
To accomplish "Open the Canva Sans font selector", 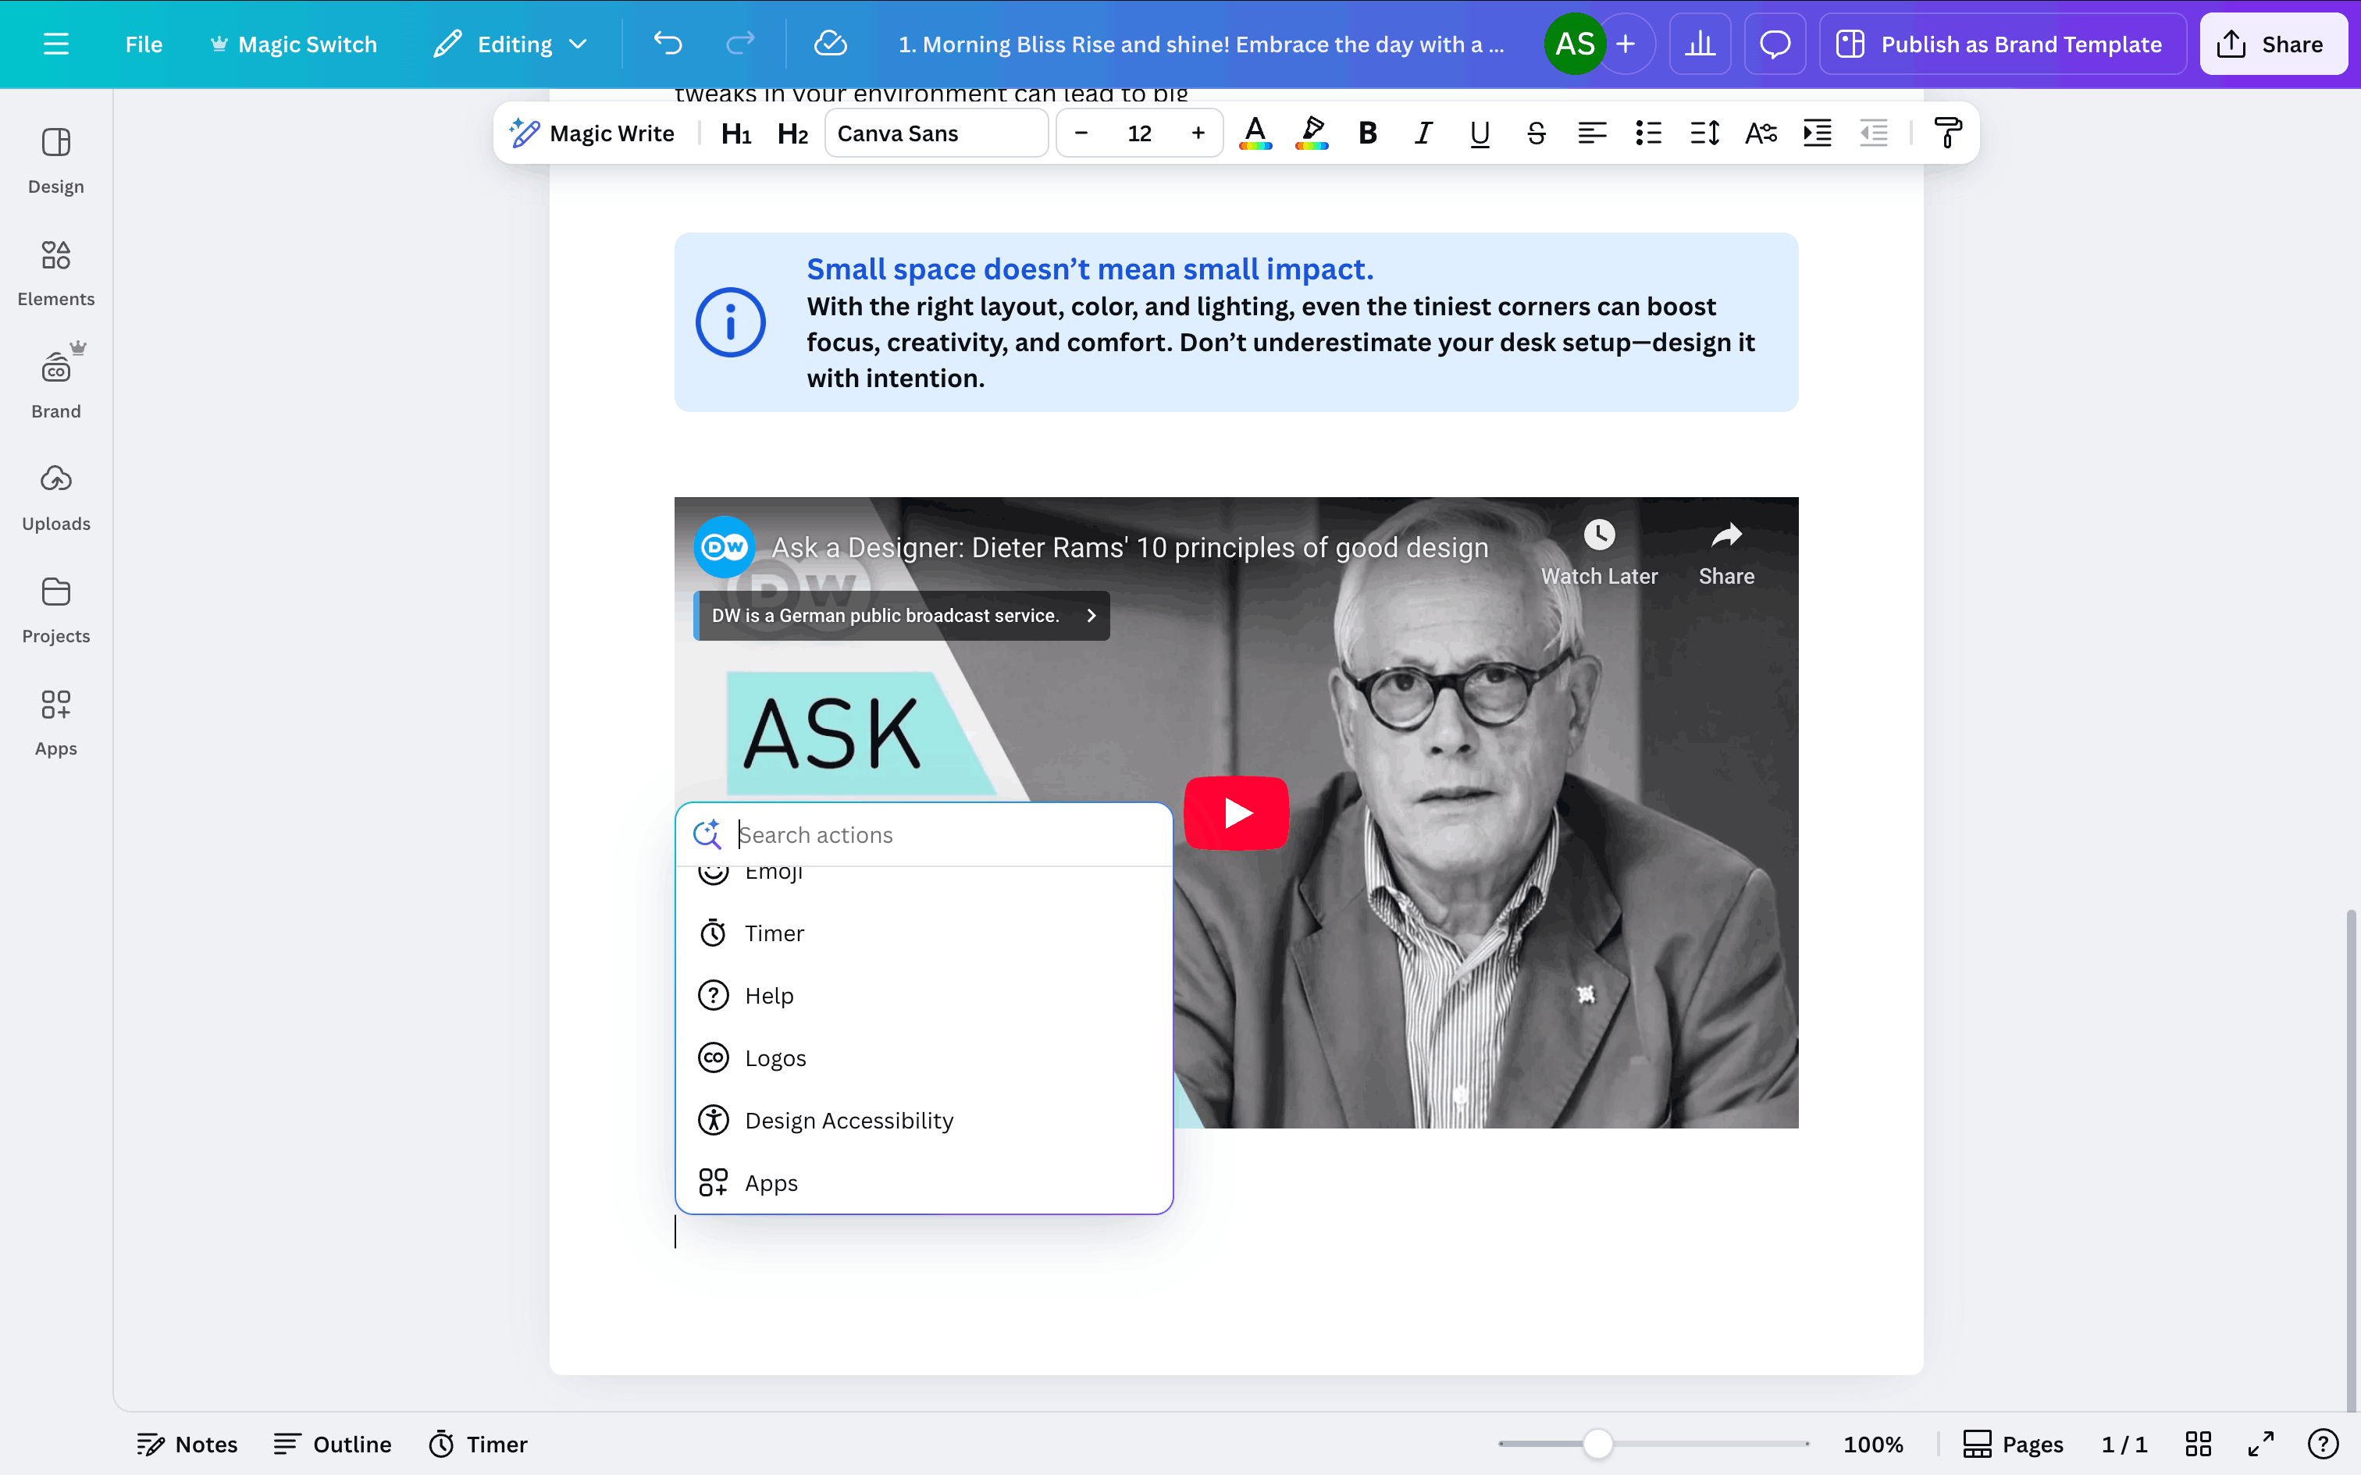I will tap(935, 133).
